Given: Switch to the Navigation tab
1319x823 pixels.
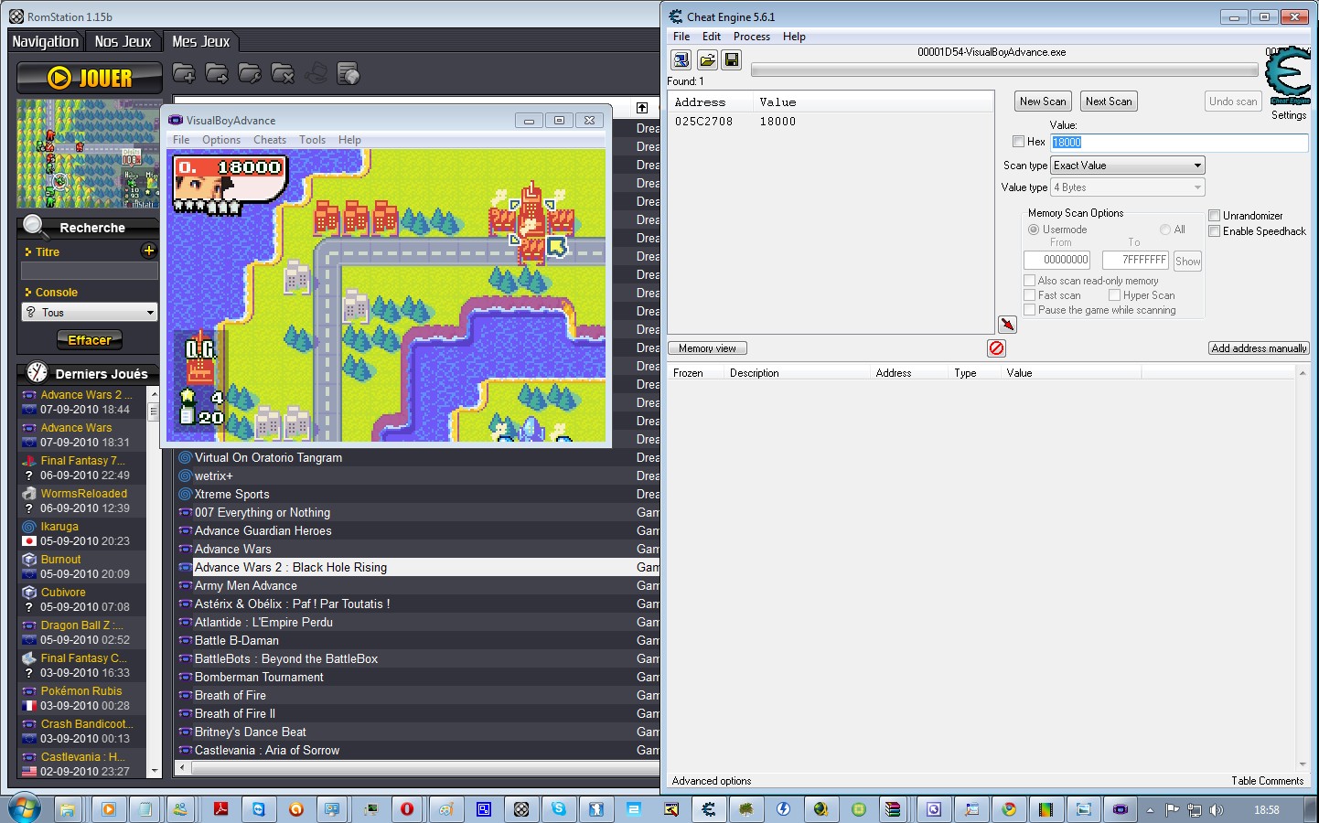Looking at the screenshot, I should click(x=46, y=41).
